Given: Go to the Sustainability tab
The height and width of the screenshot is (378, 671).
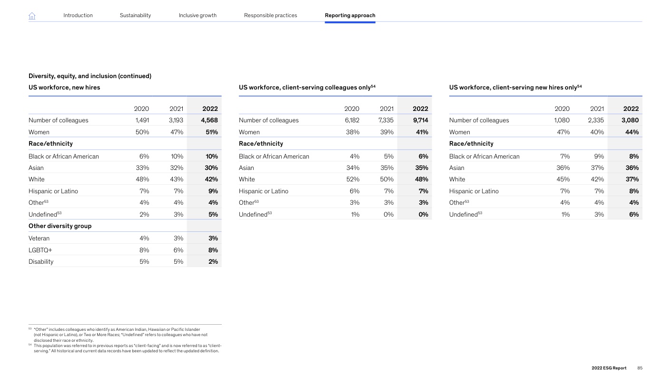Looking at the screenshot, I should pyautogui.click(x=135, y=15).
